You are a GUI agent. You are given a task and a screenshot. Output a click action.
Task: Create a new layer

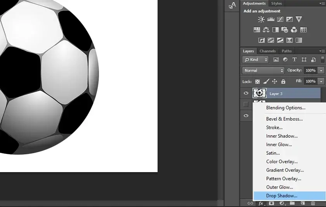(x=303, y=203)
